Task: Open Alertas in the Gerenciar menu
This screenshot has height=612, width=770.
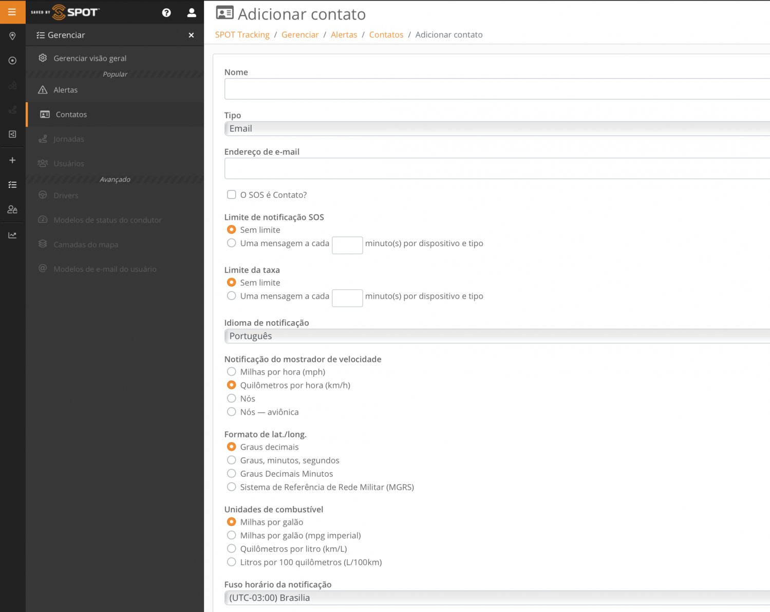Action: tap(66, 90)
